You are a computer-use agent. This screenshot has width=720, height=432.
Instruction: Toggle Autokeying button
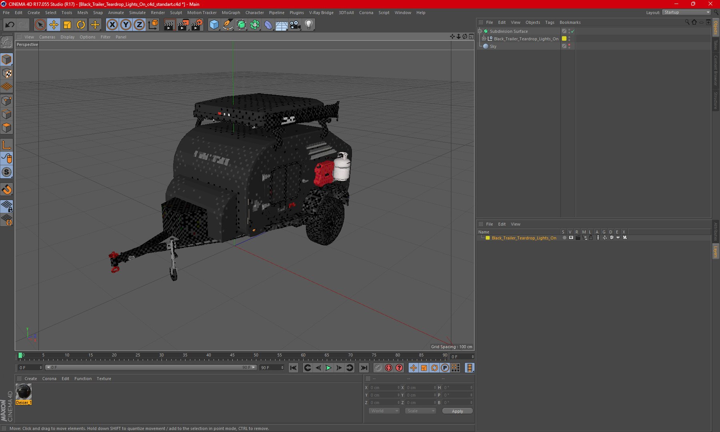point(388,368)
